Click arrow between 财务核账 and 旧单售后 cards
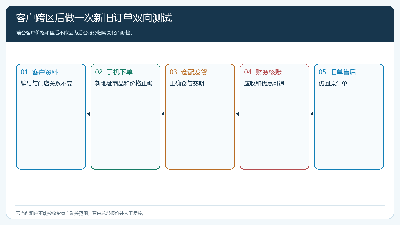This screenshot has width=400, height=225. coord(312,114)
